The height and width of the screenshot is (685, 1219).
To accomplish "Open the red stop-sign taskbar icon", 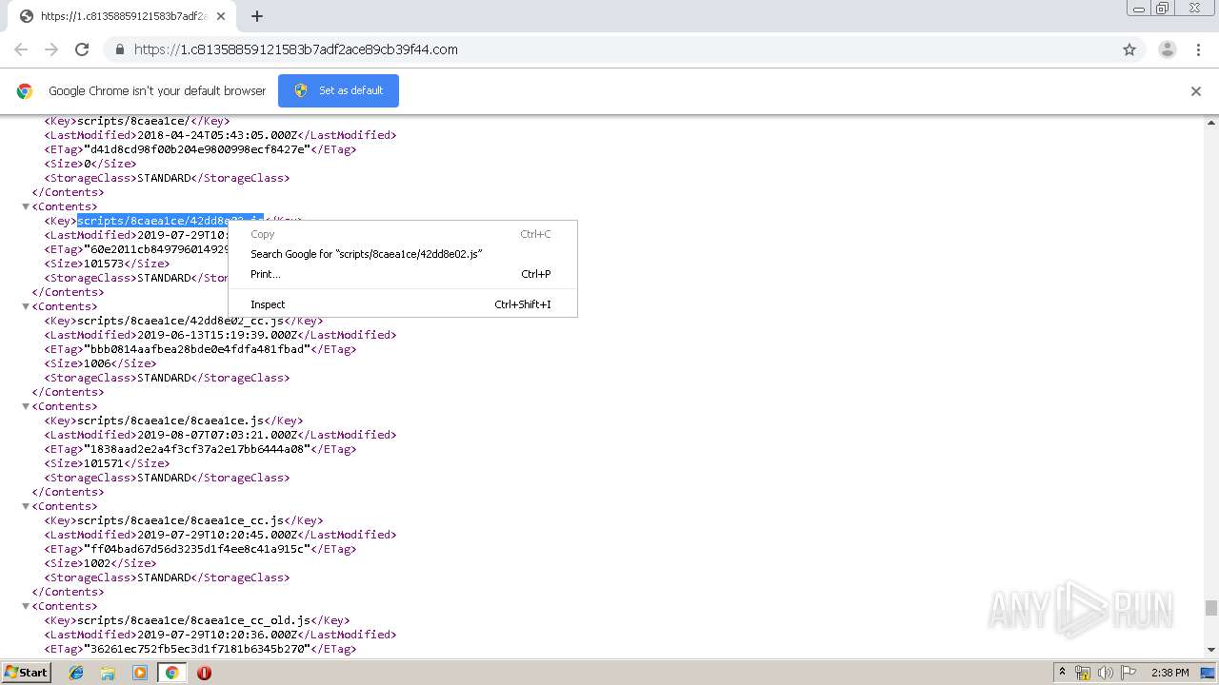I will (204, 673).
